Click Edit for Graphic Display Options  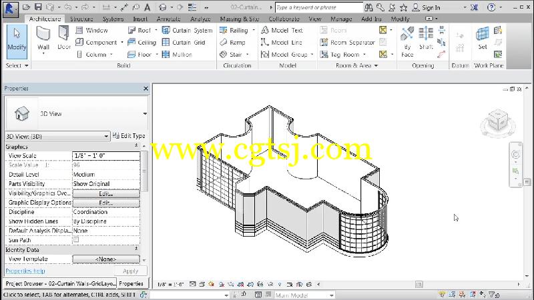(106, 203)
